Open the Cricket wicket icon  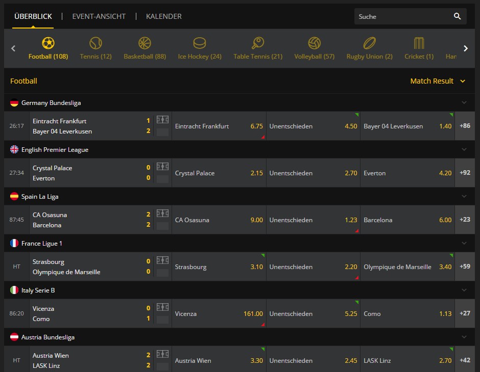point(419,43)
